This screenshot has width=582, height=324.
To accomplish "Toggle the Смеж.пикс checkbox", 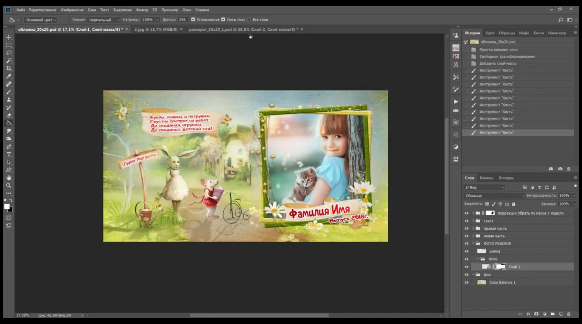I will 223,20.
